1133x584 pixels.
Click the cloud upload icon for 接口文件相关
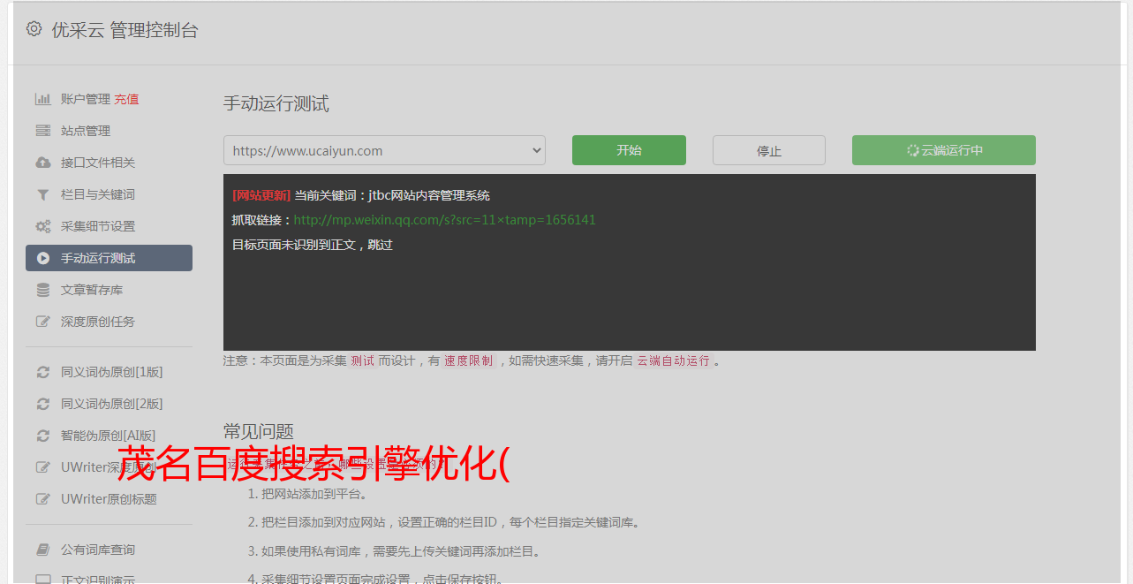click(42, 163)
